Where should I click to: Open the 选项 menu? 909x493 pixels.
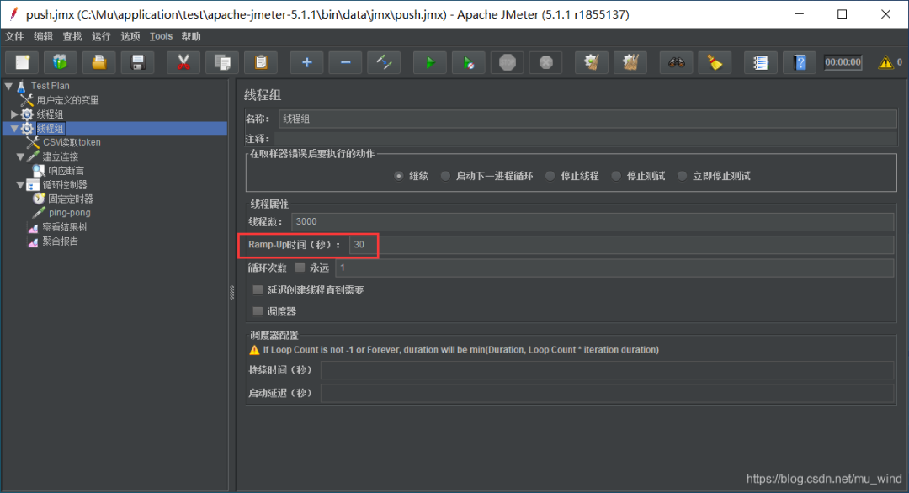pyautogui.click(x=130, y=36)
